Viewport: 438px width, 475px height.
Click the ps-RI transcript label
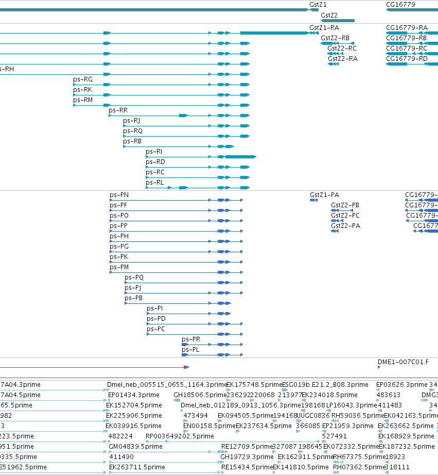pyautogui.click(x=154, y=152)
